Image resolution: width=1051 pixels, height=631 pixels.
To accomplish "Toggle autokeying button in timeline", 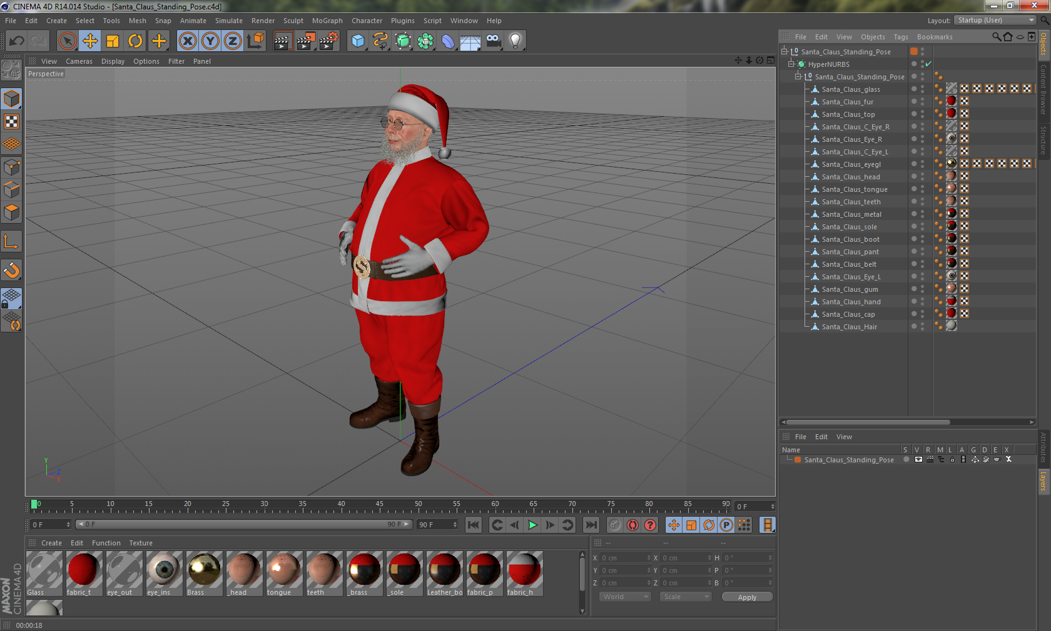I will pyautogui.click(x=632, y=525).
